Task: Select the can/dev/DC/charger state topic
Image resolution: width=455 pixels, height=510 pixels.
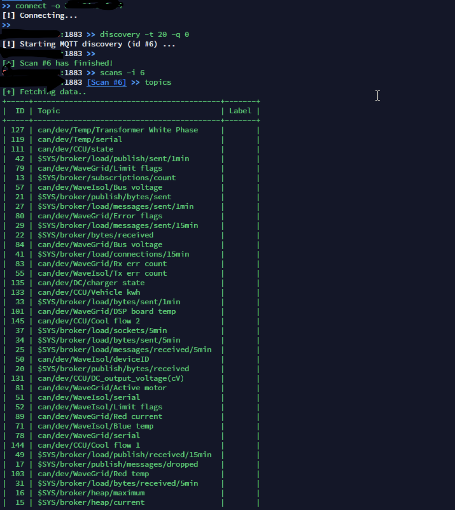Action: pyautogui.click(x=91, y=283)
